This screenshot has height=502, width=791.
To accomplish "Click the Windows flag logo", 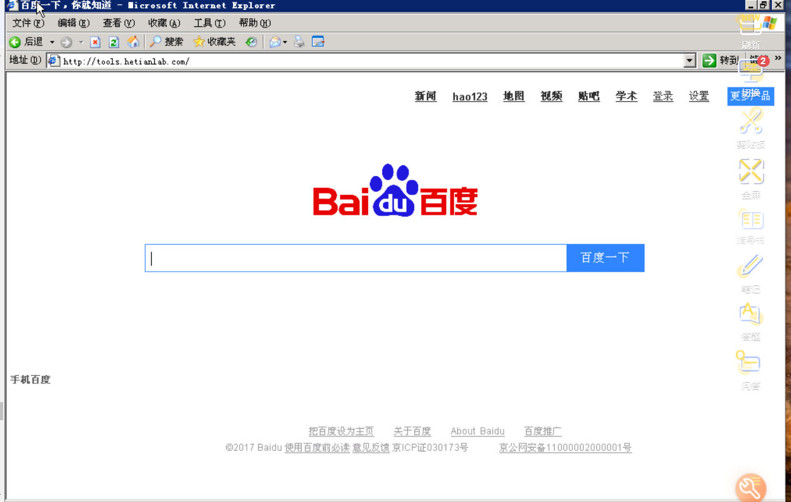I will point(770,24).
